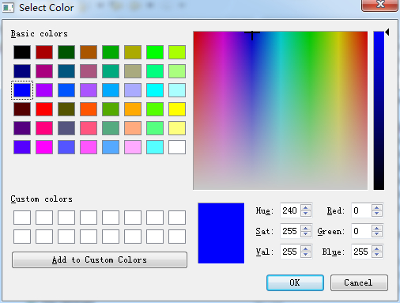This screenshot has height=303, width=400.
Task: Click inside the Sat input field
Action: 290,231
